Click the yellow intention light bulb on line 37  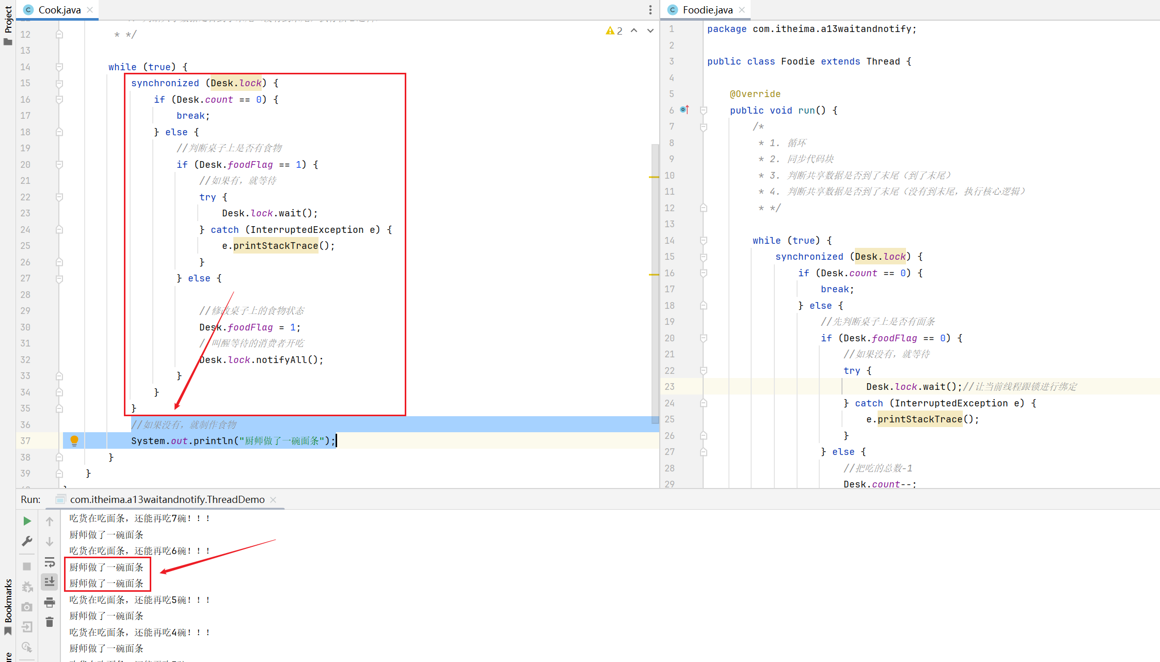pyautogui.click(x=74, y=440)
